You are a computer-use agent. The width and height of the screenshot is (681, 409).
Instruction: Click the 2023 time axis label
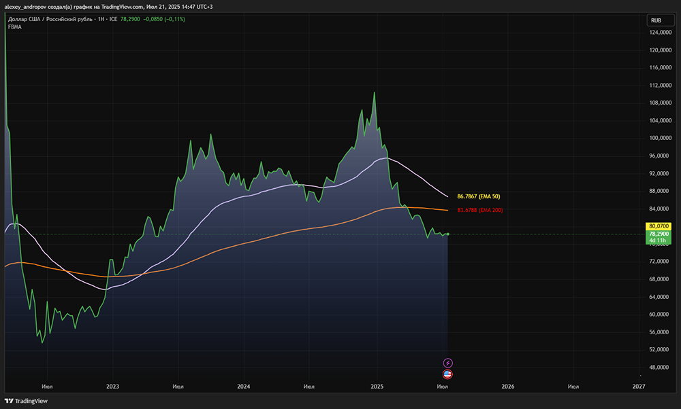point(112,387)
